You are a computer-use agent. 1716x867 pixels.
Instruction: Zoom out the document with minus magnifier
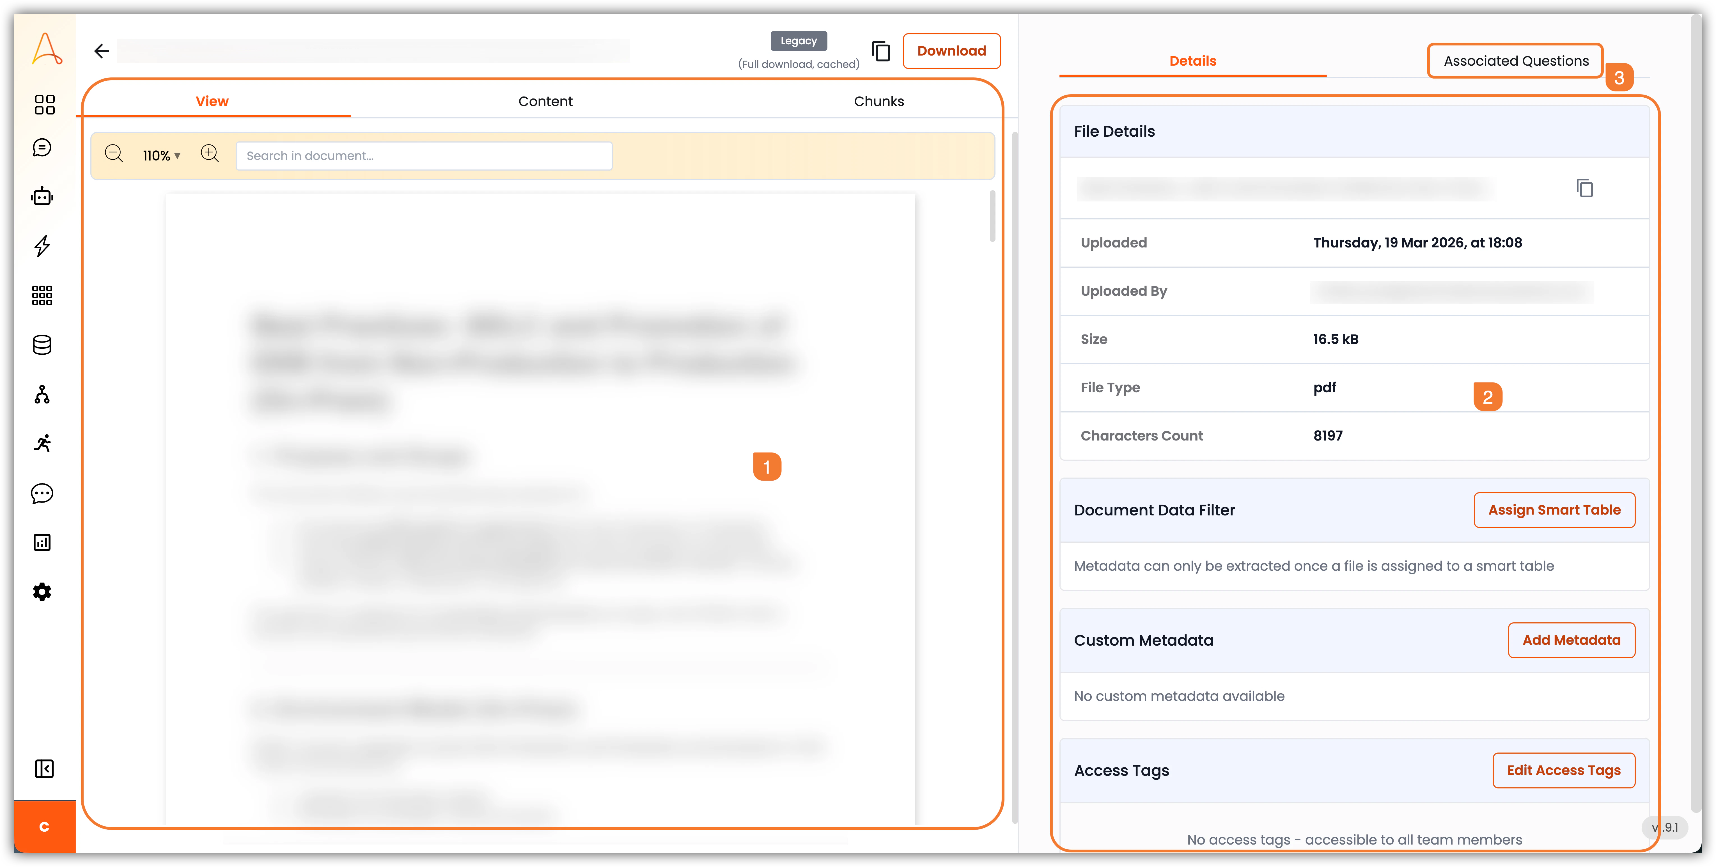coord(114,154)
